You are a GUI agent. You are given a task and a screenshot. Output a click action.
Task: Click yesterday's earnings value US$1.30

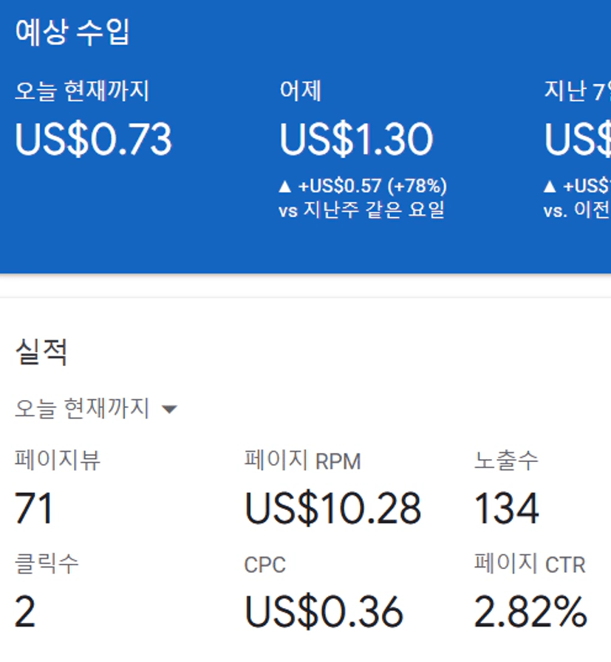tap(356, 139)
